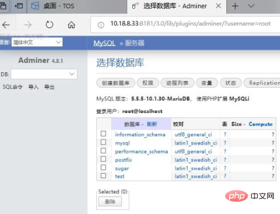Viewport: 280px width, 214px height.
Task: Click utf8_general_ci collation for performance_schema
Action: tap(193, 152)
